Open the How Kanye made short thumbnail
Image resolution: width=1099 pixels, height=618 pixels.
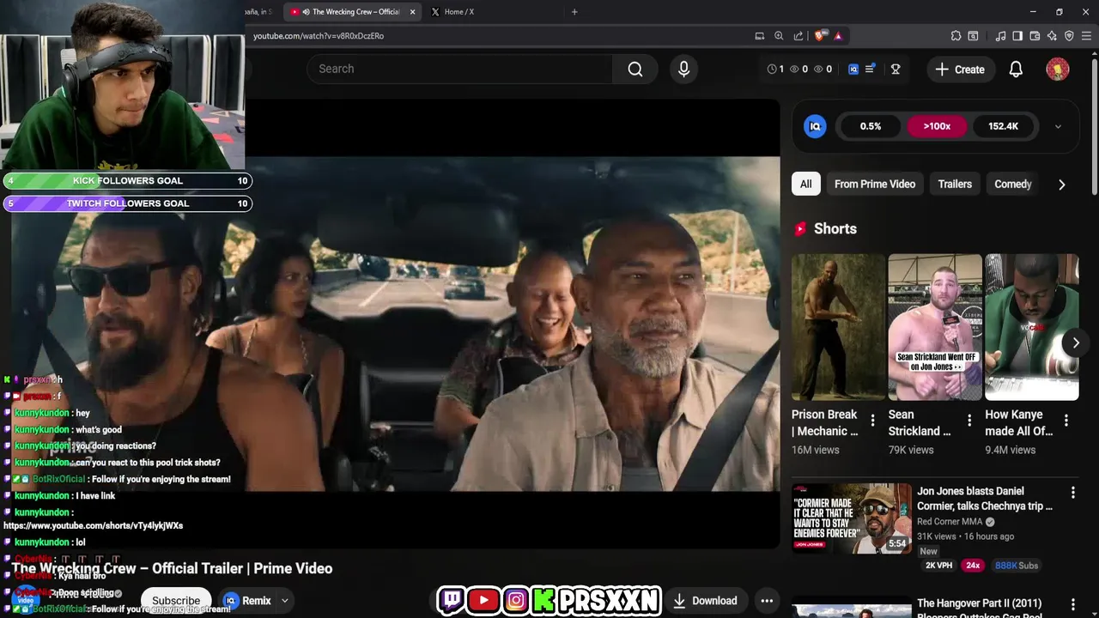(x=1032, y=327)
